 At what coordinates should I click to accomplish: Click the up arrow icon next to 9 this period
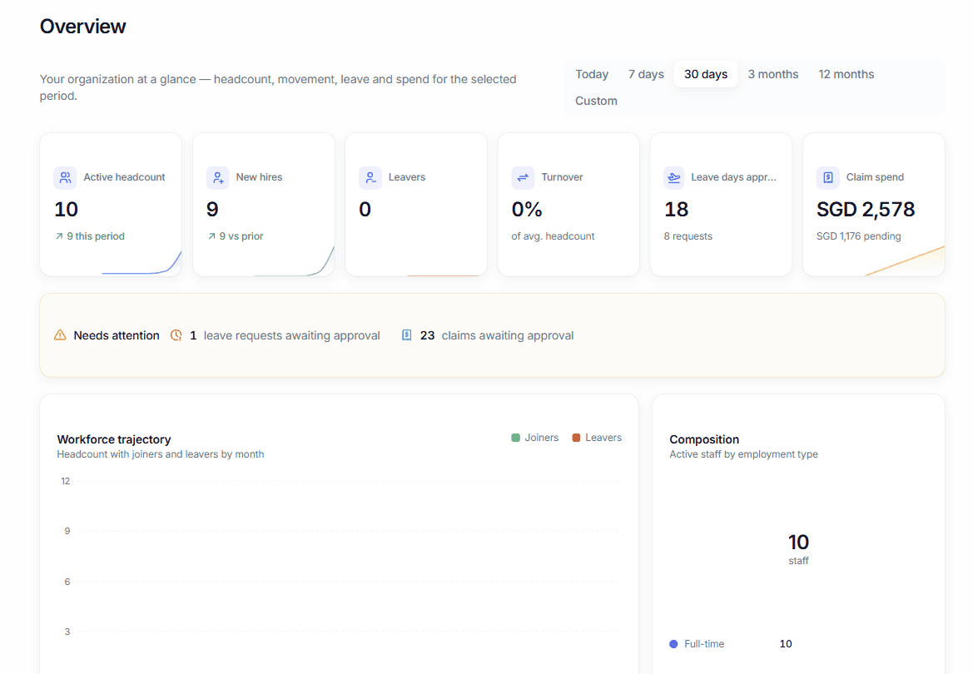click(x=59, y=236)
